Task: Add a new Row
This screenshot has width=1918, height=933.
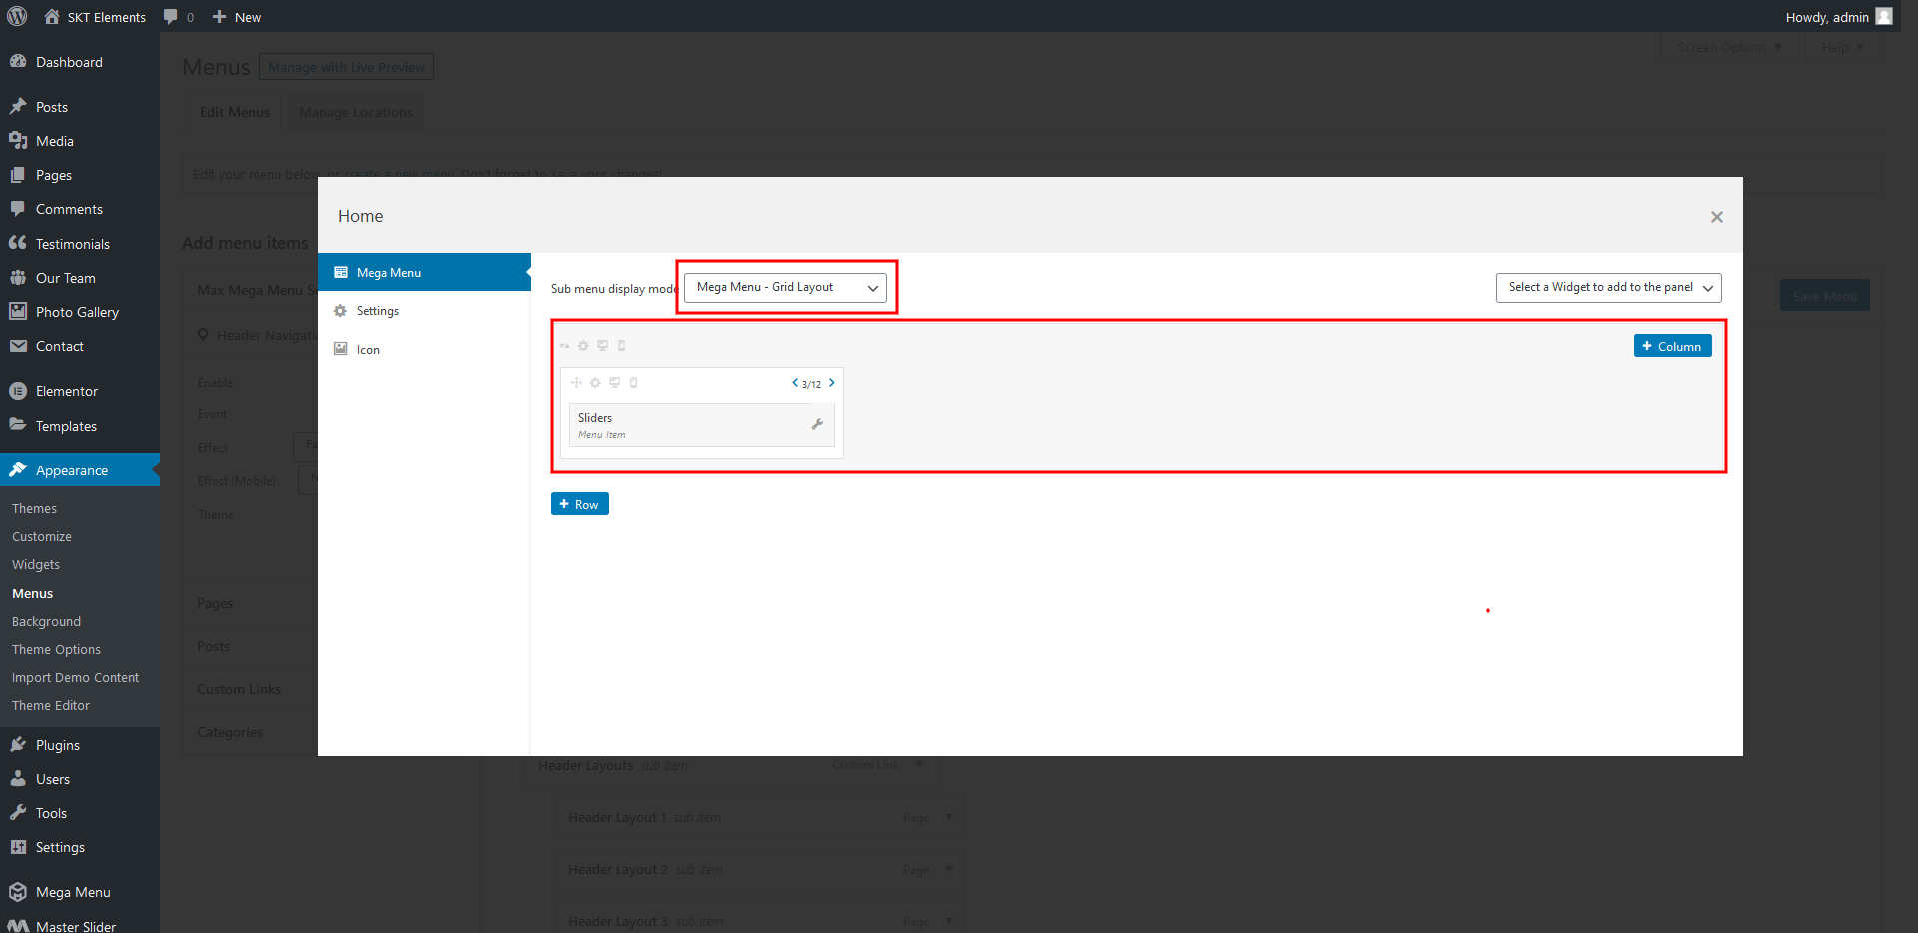Action: (x=579, y=504)
